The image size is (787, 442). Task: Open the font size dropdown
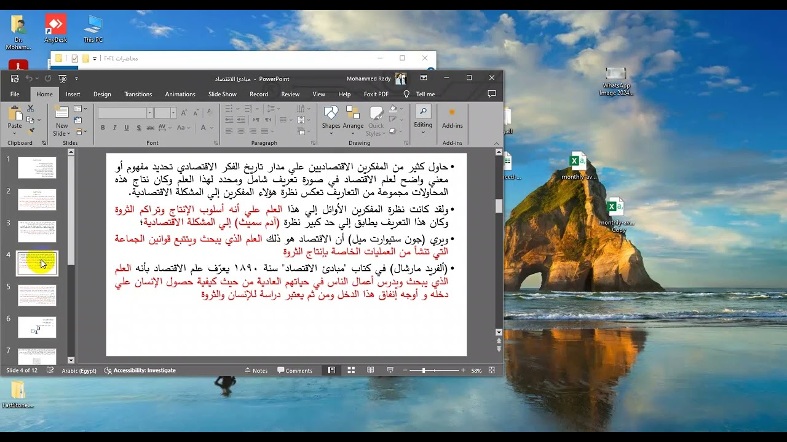(173, 112)
